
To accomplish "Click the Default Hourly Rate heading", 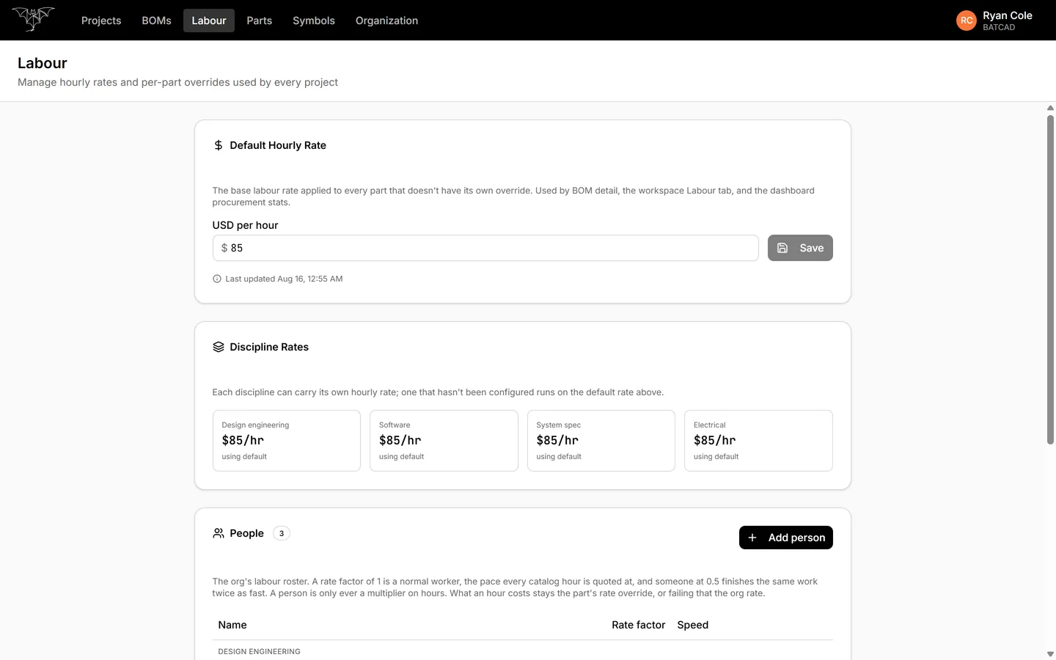I will tap(278, 145).
